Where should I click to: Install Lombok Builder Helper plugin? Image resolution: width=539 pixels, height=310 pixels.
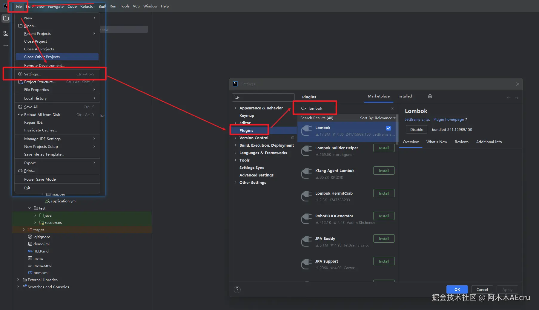[x=384, y=148]
